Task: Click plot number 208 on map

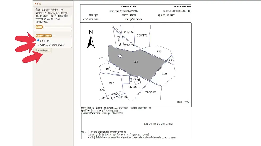Action: (137, 81)
